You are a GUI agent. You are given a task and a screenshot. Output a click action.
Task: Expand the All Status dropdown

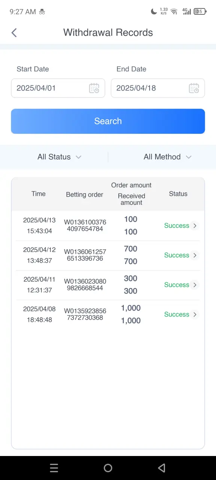(x=59, y=157)
